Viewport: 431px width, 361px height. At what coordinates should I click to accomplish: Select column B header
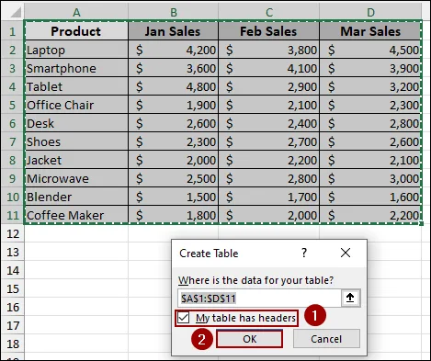tap(174, 12)
